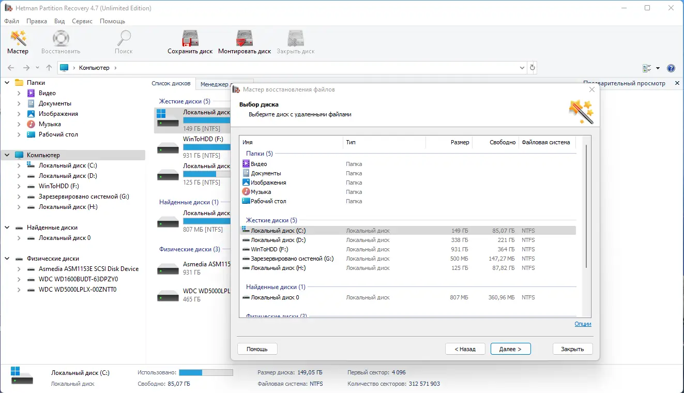The width and height of the screenshot is (684, 393).
Task: Click the Изображения icon in wizard list
Action: point(246,183)
